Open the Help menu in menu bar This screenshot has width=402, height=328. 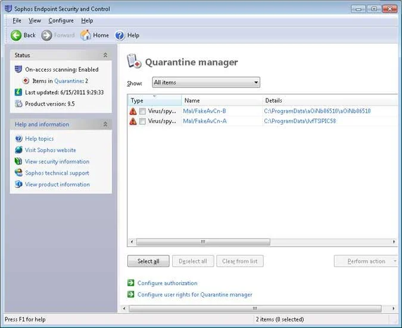click(x=87, y=20)
